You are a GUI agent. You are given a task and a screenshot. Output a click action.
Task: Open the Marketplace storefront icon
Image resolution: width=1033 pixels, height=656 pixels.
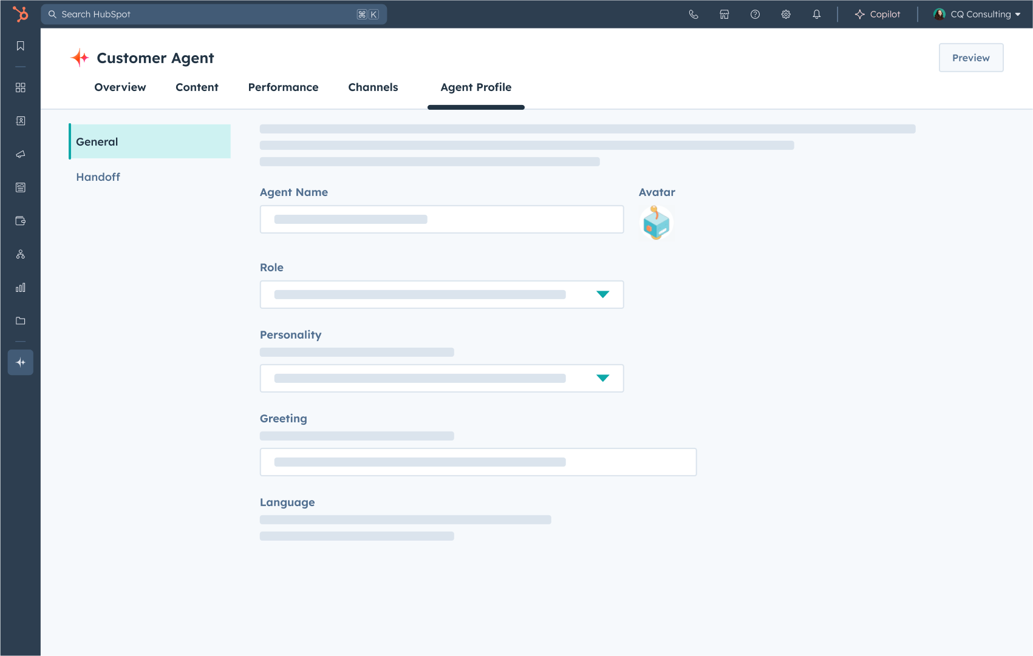(724, 15)
